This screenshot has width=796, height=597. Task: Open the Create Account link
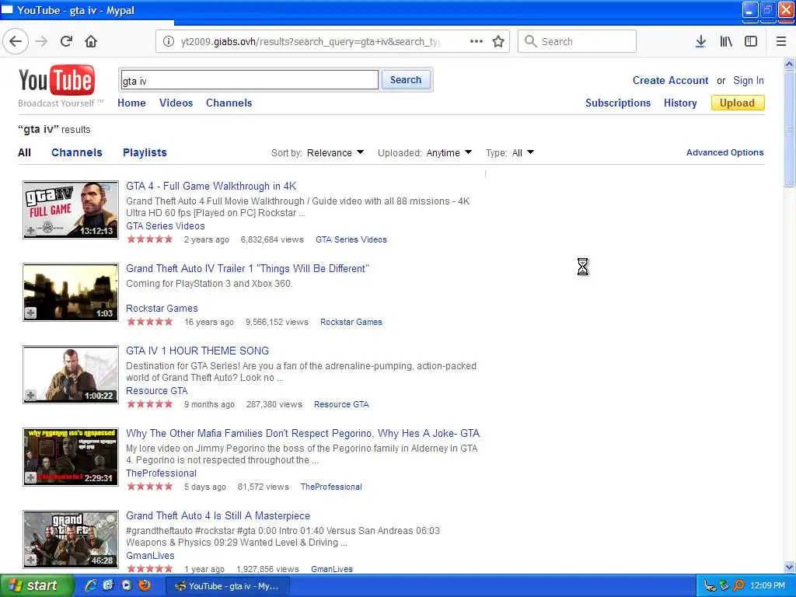click(670, 80)
